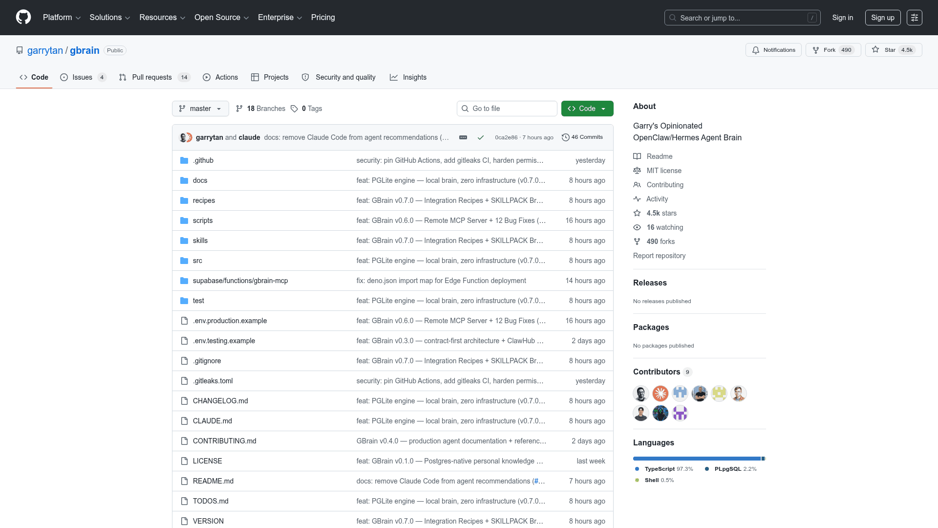This screenshot has height=528, width=938.
Task: Click the GitHub home logo
Action: [23, 17]
